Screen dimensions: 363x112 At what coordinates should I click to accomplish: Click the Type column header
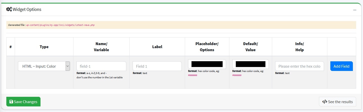point(44,47)
